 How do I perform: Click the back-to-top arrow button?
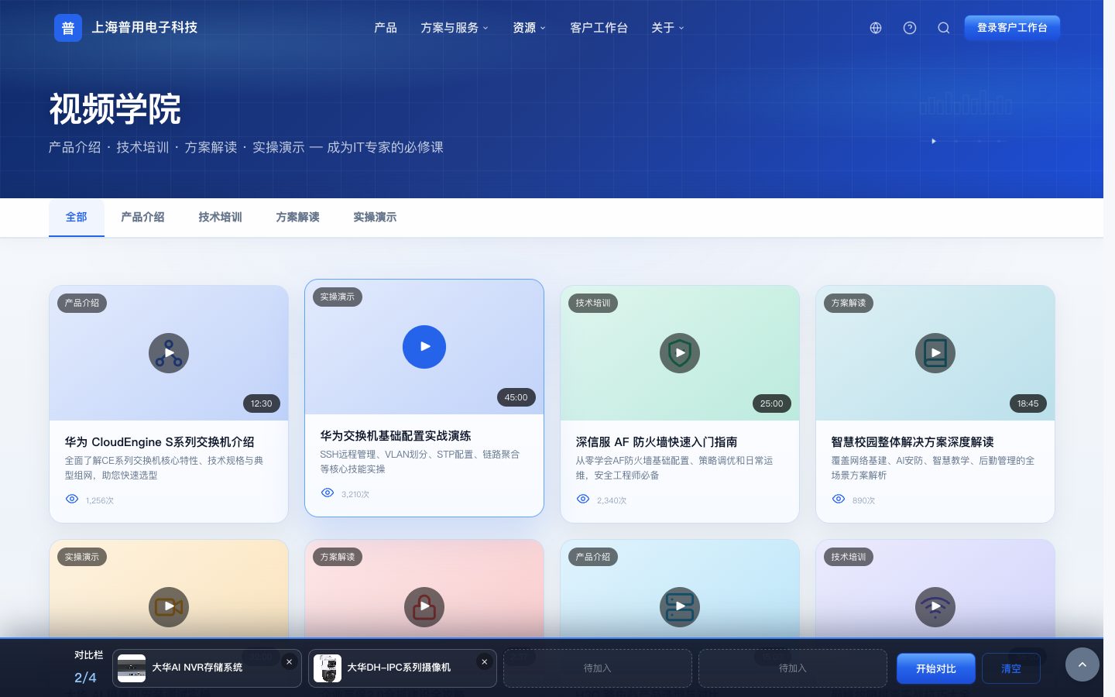coord(1082,664)
